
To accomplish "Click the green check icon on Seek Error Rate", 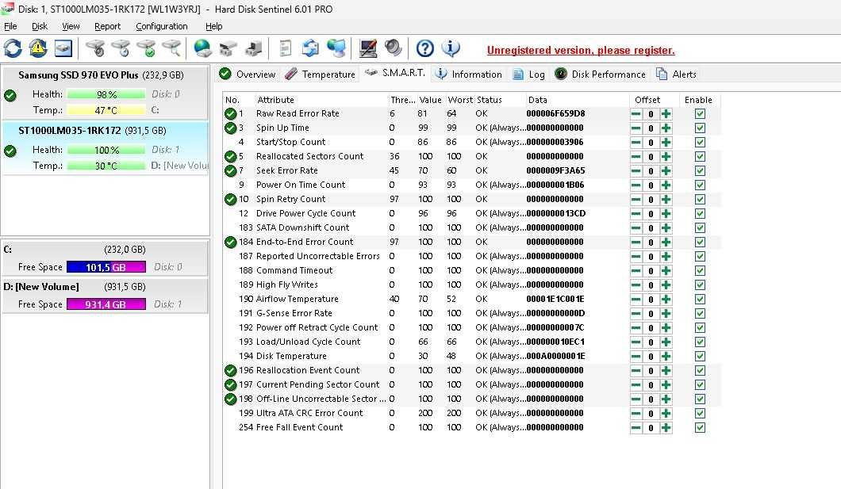I will (231, 171).
